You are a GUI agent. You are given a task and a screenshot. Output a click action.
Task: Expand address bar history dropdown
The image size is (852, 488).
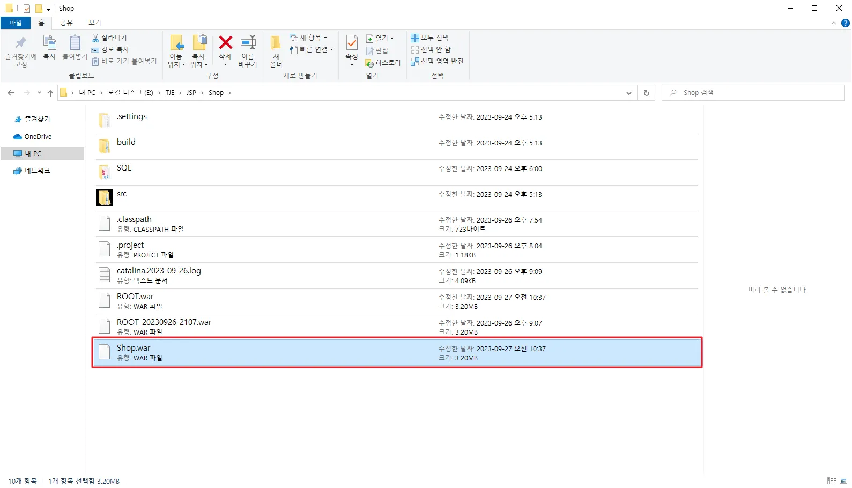coord(629,93)
